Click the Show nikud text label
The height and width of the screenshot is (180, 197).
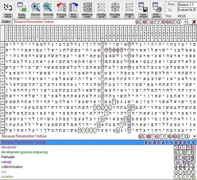(x=8, y=16)
